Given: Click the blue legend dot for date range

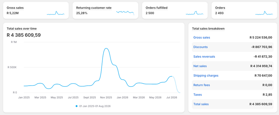Looking at the screenshot, I should [77, 106].
